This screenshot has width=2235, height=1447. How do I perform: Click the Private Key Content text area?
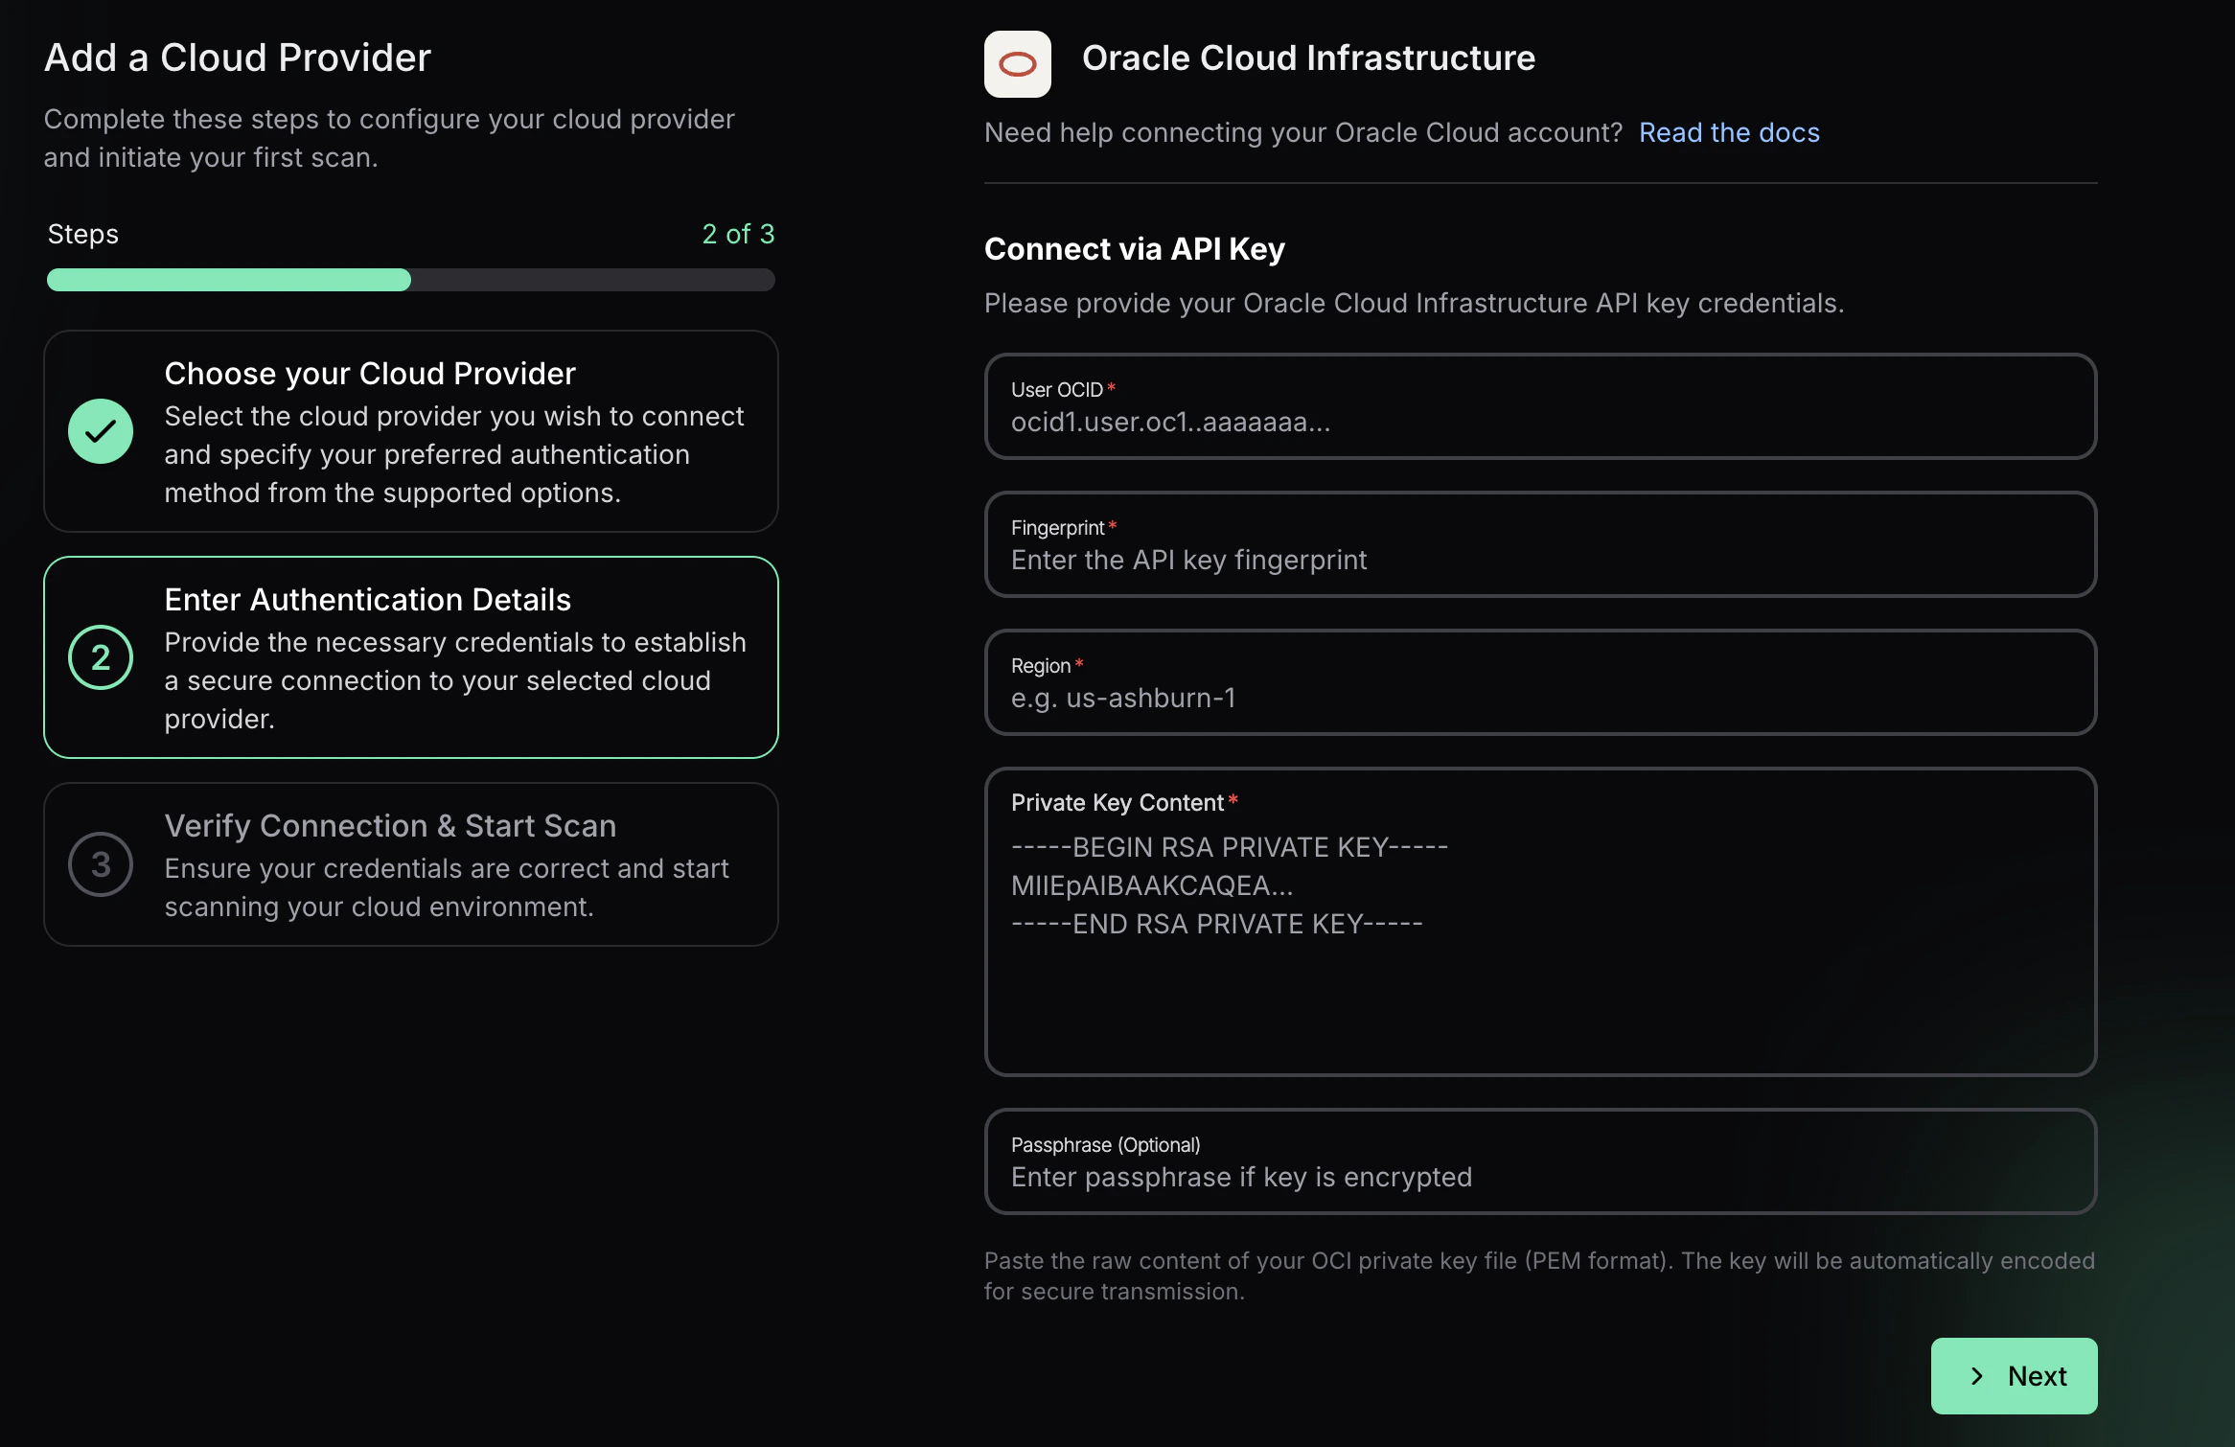[1539, 920]
